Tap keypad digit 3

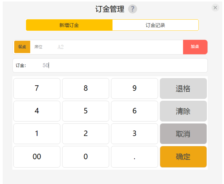134,134
